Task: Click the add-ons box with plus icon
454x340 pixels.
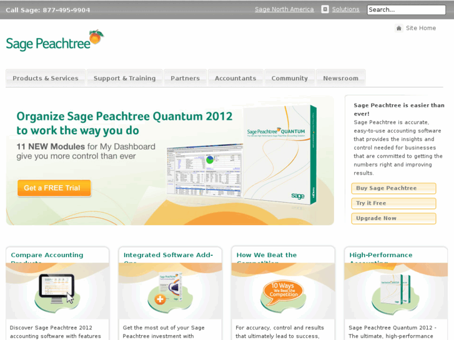Action: (x=170, y=288)
